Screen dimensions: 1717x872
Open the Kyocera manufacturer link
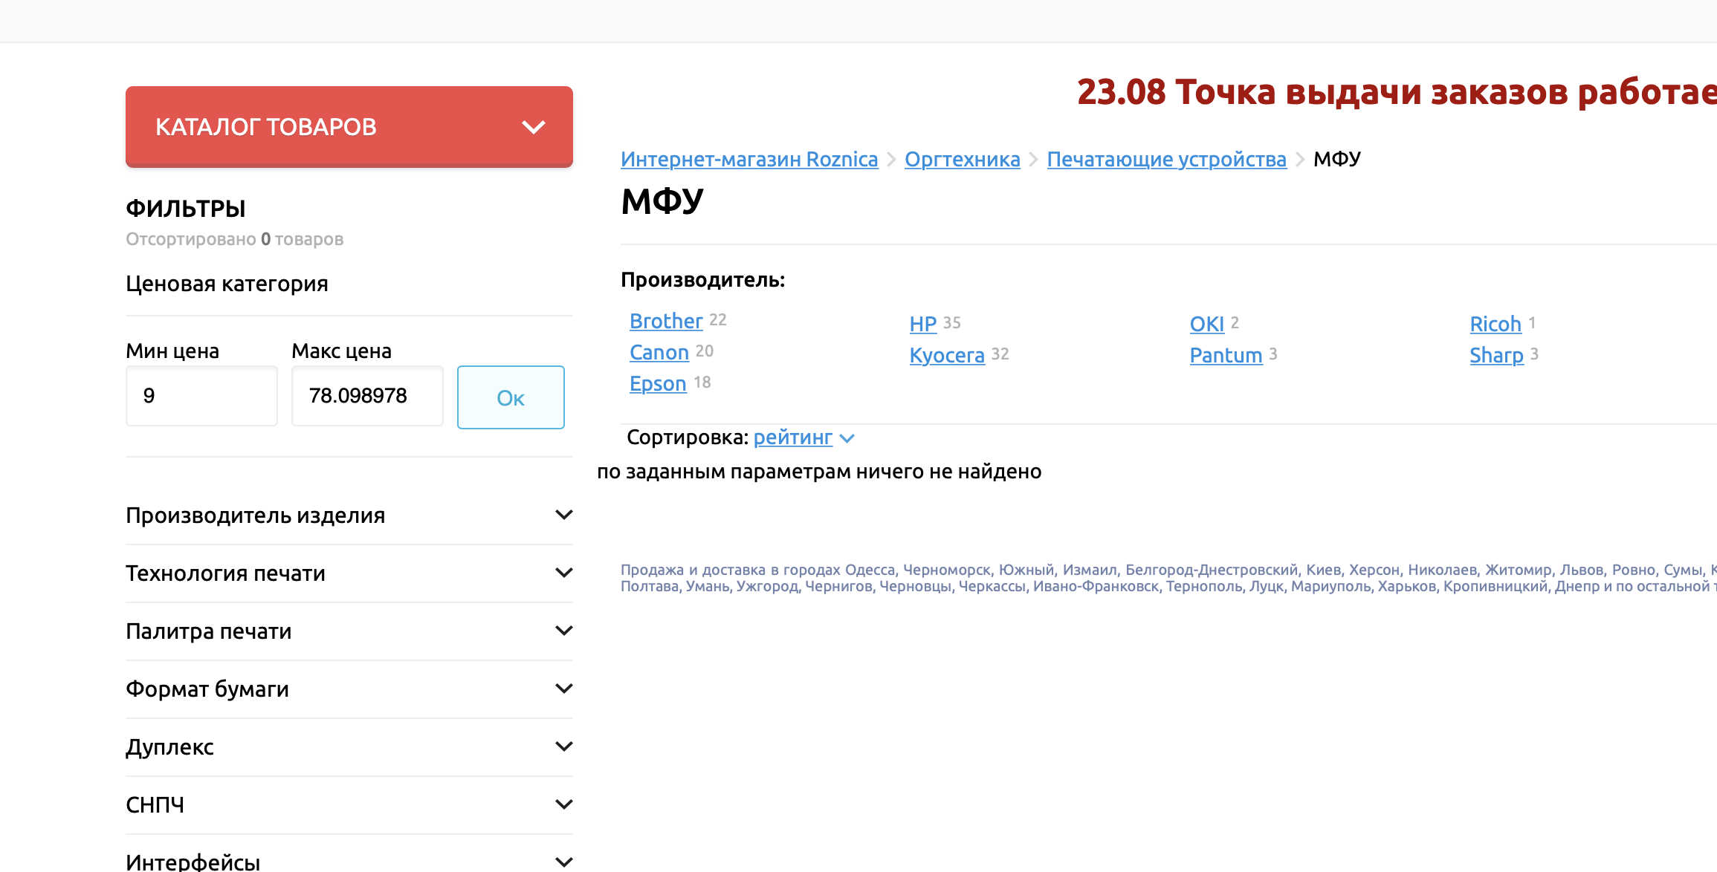point(946,355)
